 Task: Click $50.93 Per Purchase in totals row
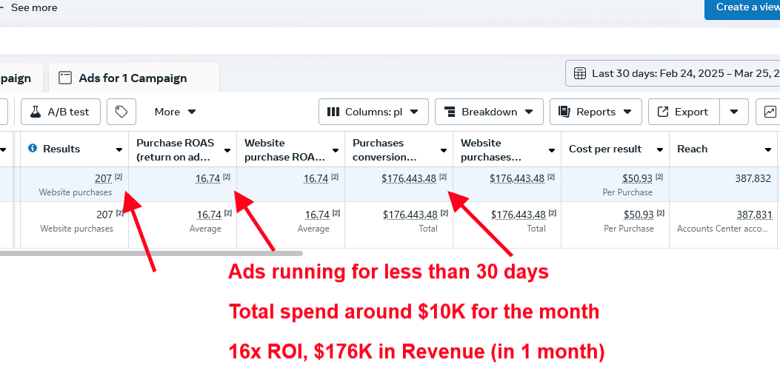click(x=639, y=215)
